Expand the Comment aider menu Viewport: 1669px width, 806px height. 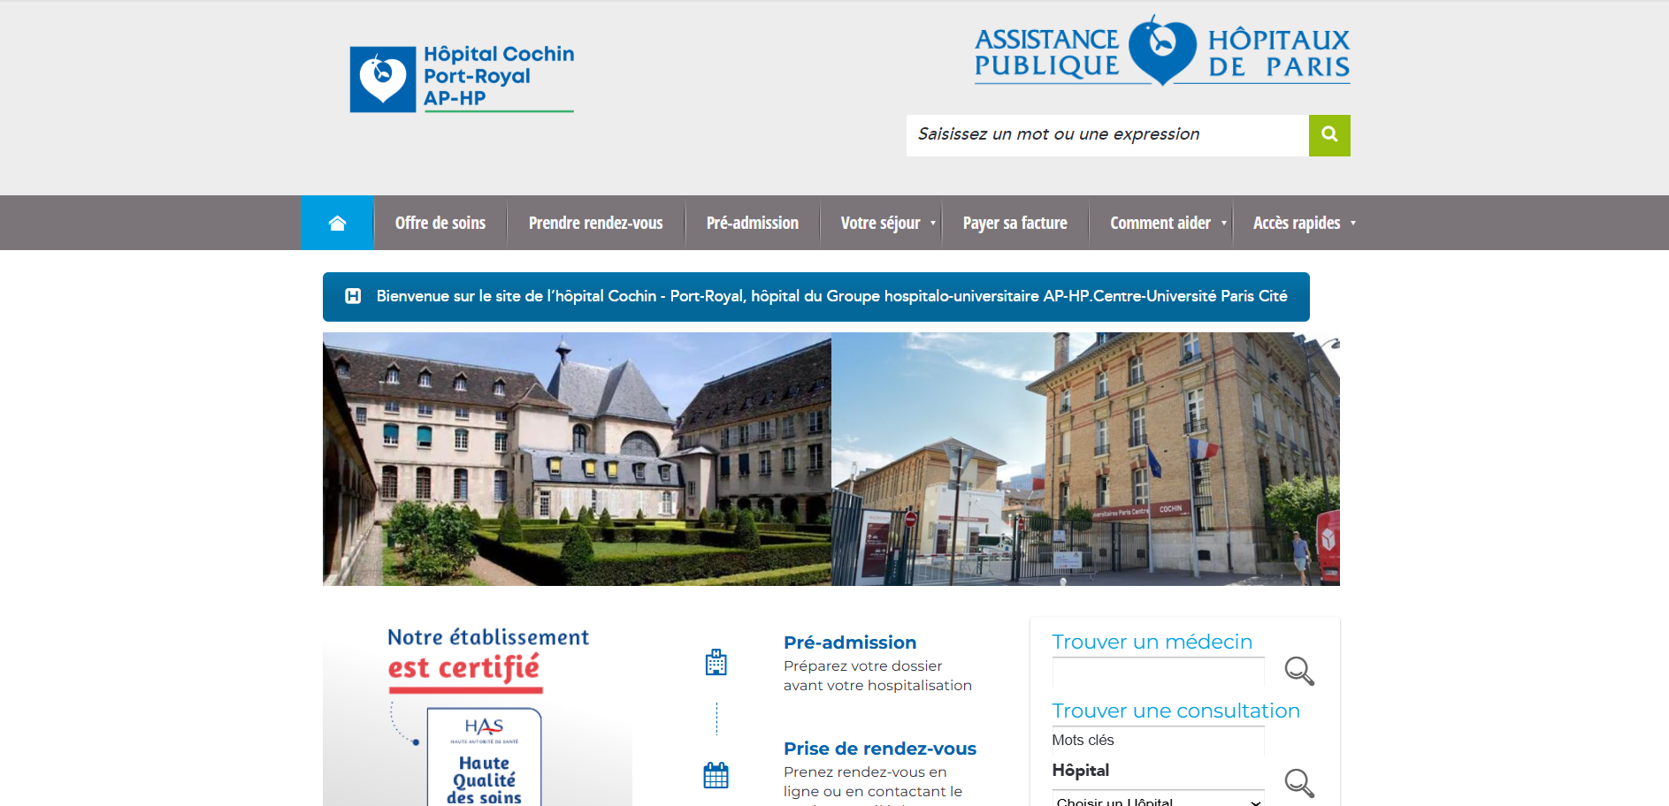pos(1168,223)
